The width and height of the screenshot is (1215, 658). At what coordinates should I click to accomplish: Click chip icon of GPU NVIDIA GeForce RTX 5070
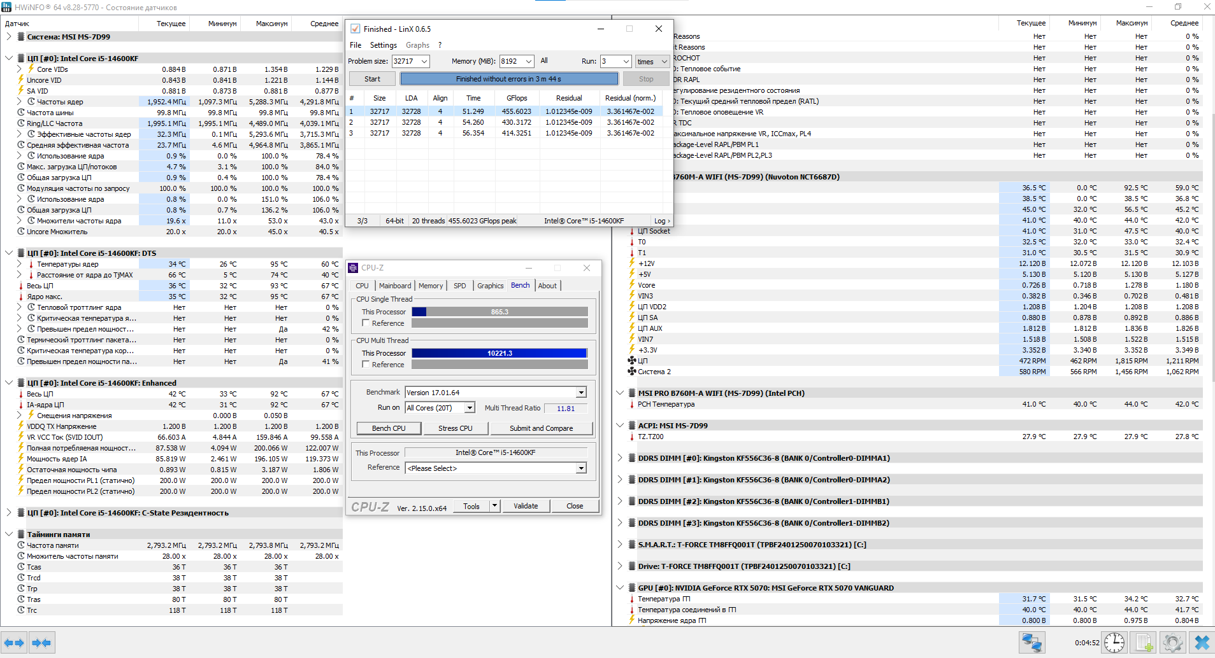pyautogui.click(x=632, y=588)
